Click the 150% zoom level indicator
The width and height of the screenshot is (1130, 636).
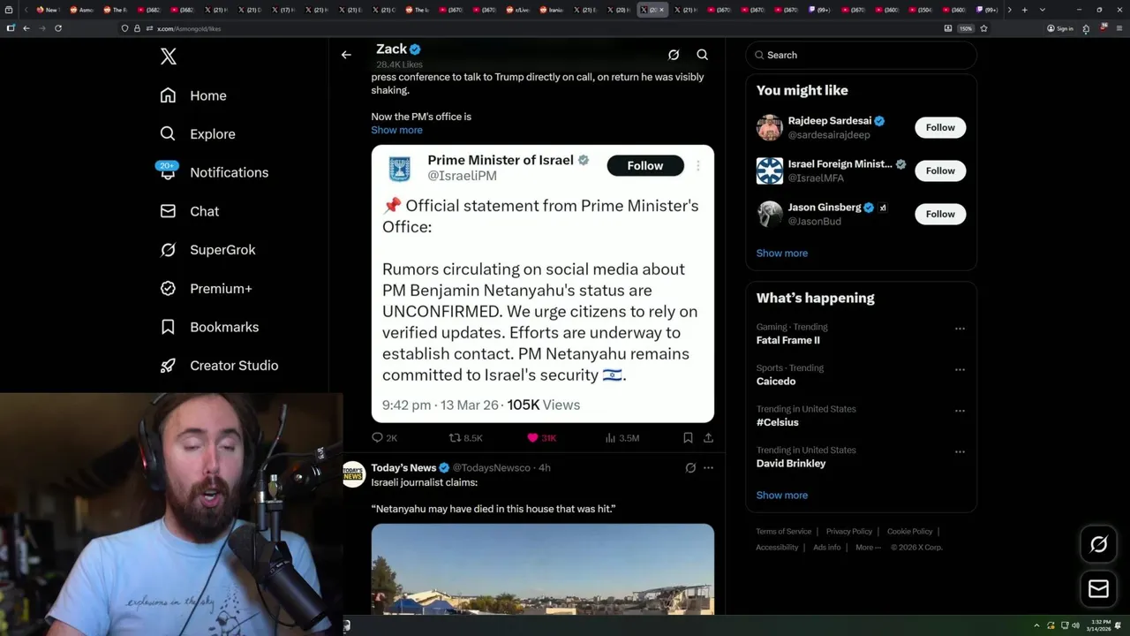[x=966, y=28]
